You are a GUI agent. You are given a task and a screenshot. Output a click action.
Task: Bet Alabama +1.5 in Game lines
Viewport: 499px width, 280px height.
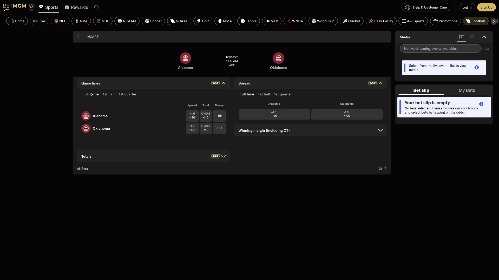pos(192,116)
